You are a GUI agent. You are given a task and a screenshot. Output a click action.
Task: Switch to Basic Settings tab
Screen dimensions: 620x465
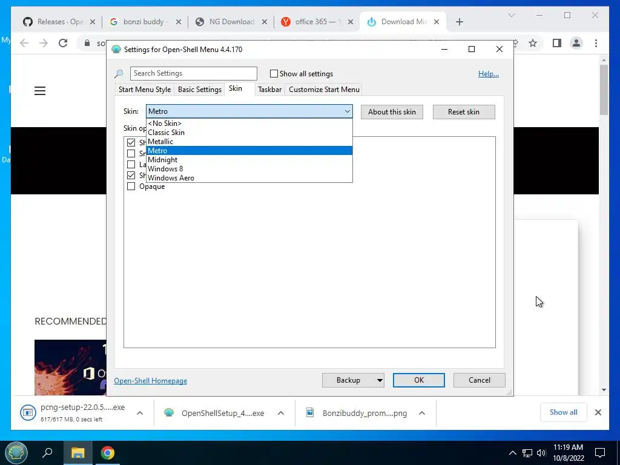click(x=200, y=90)
